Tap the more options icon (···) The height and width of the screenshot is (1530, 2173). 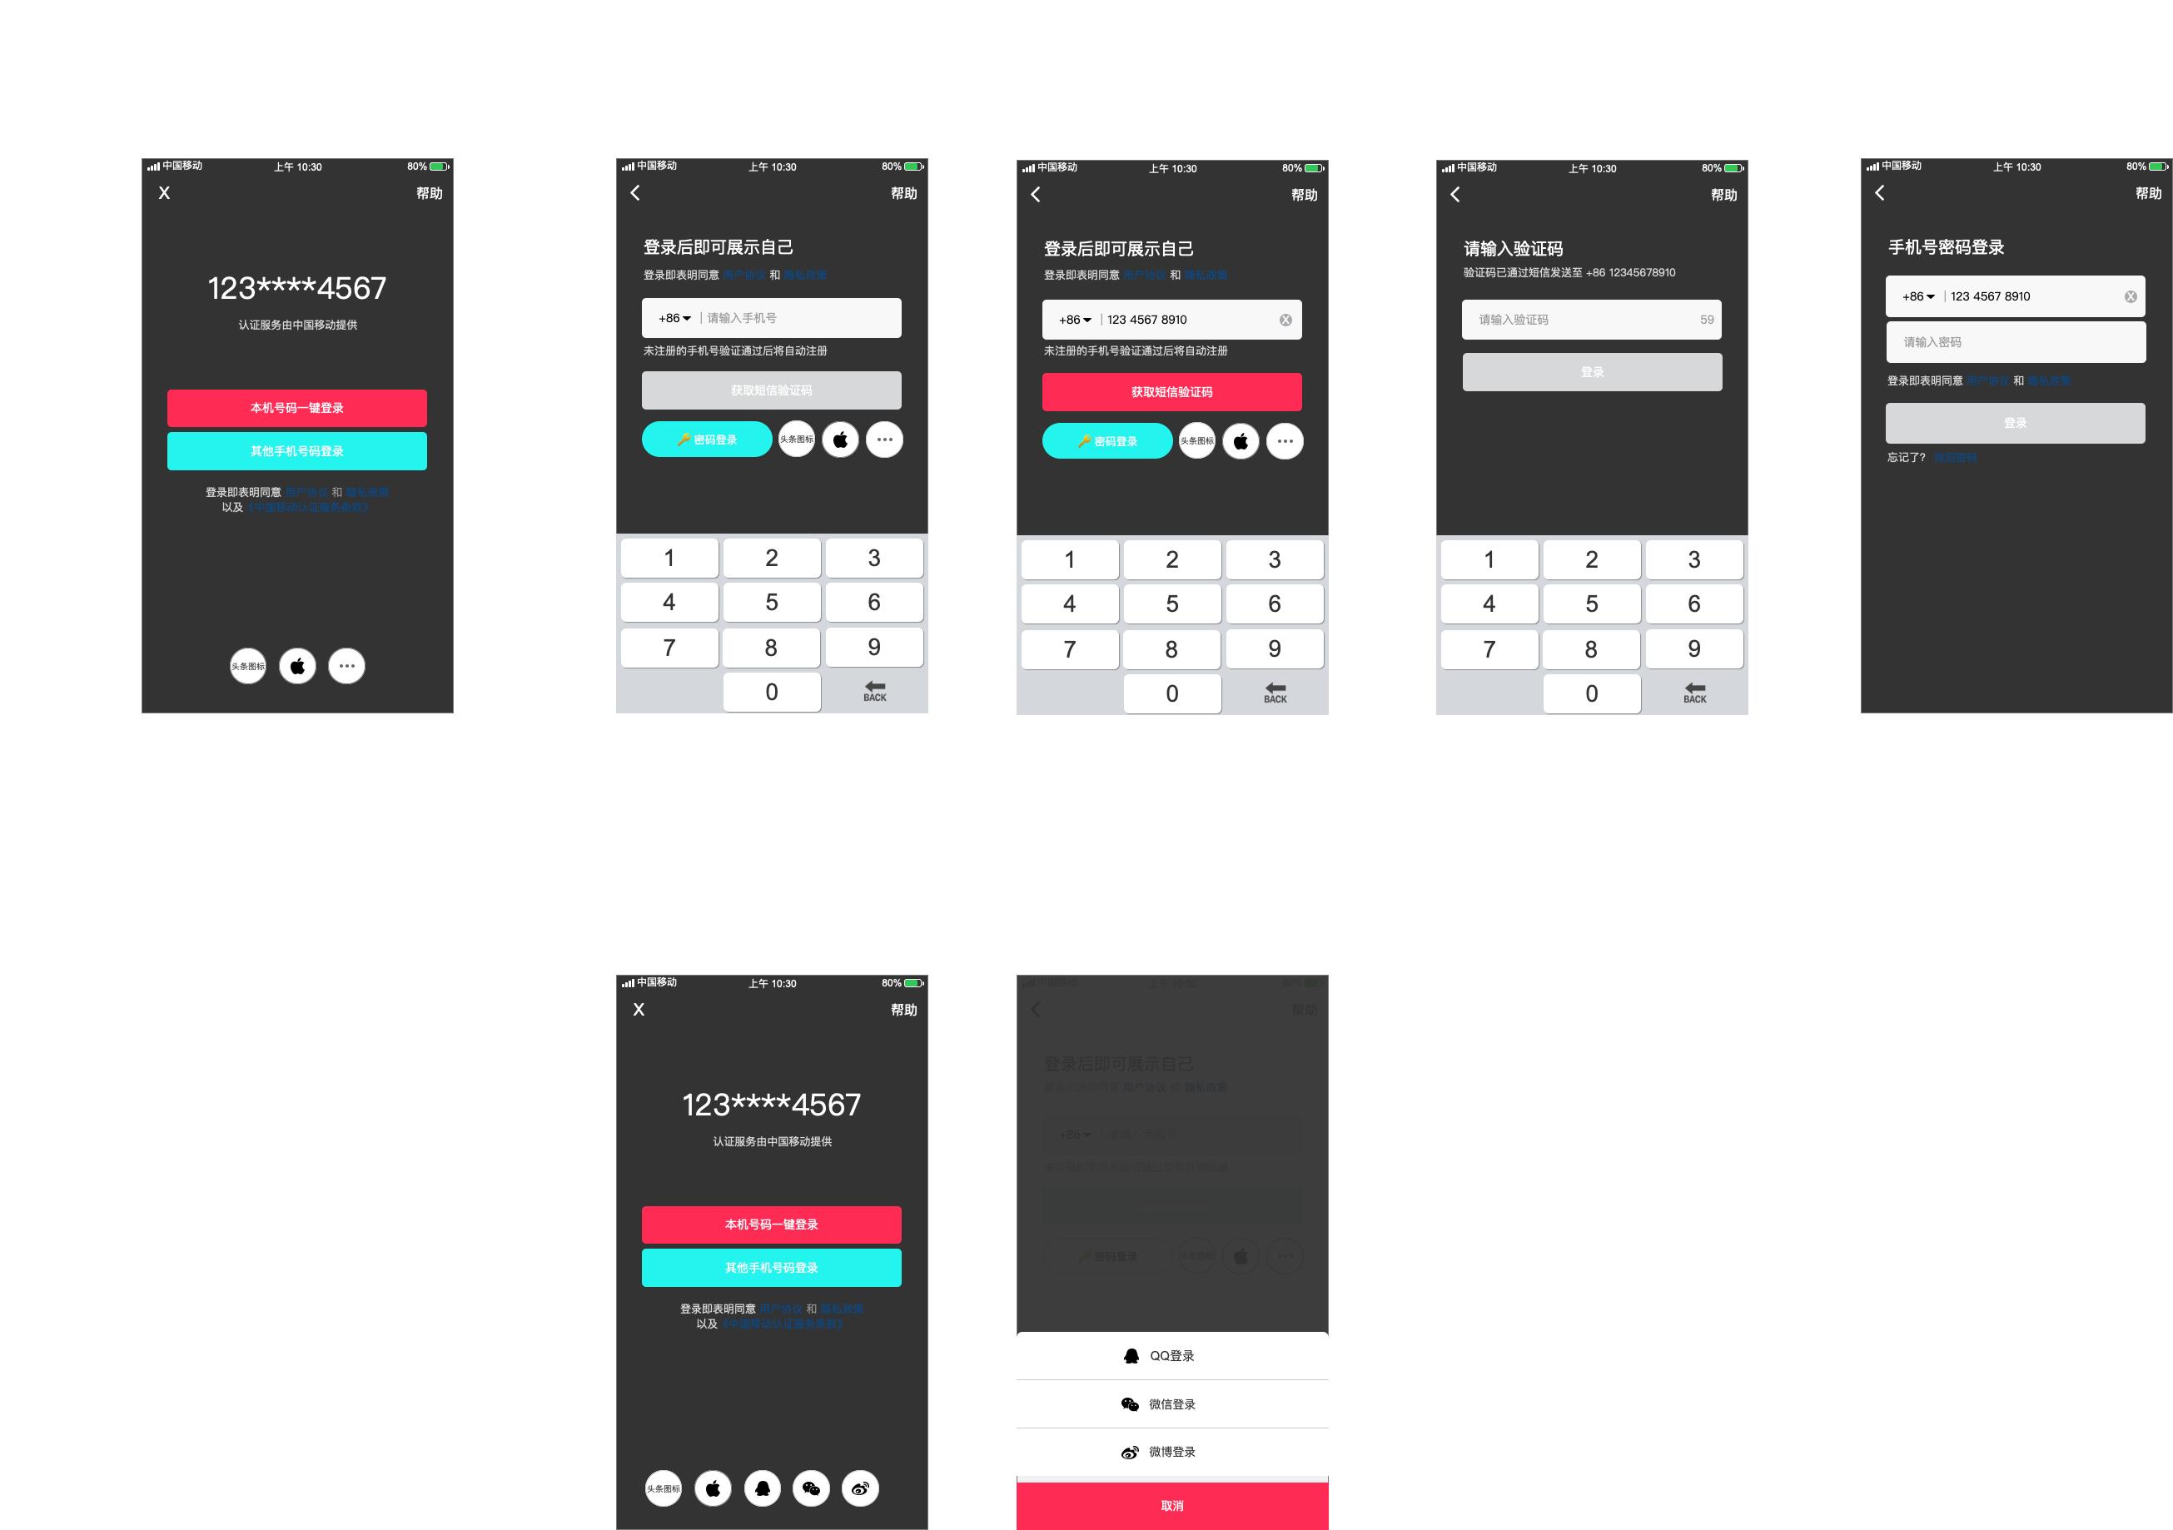(350, 668)
